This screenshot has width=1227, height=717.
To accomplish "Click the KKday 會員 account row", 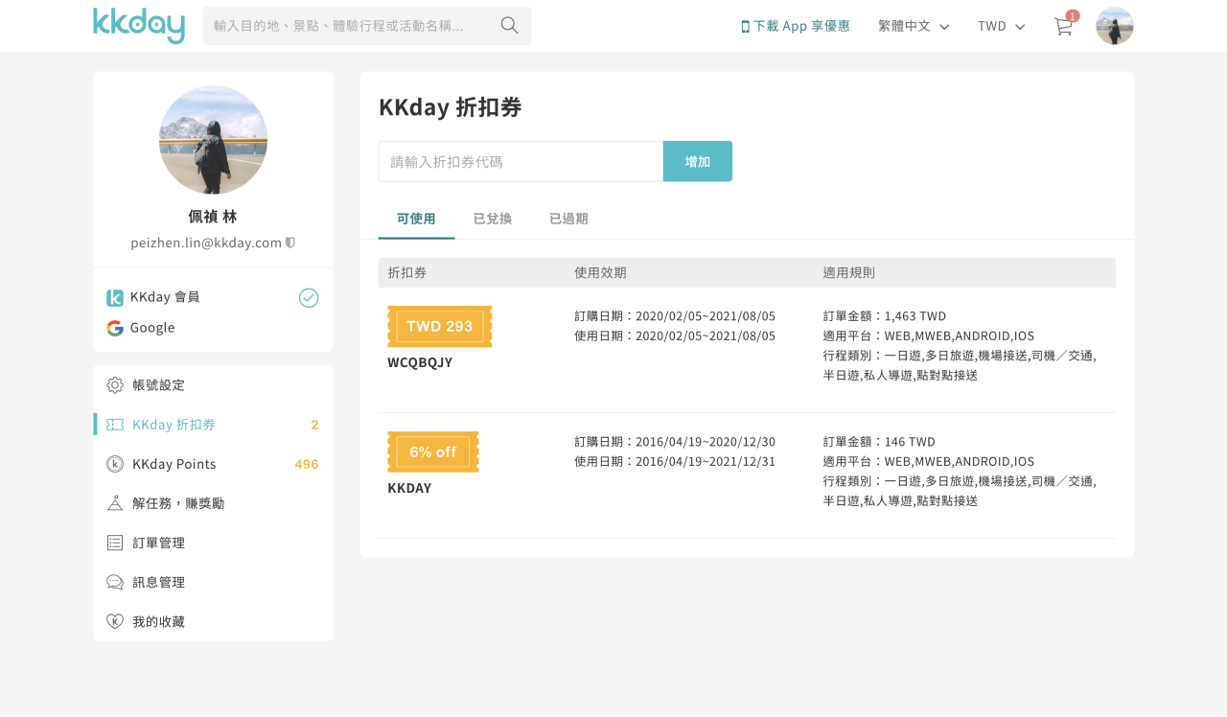I will tap(213, 298).
